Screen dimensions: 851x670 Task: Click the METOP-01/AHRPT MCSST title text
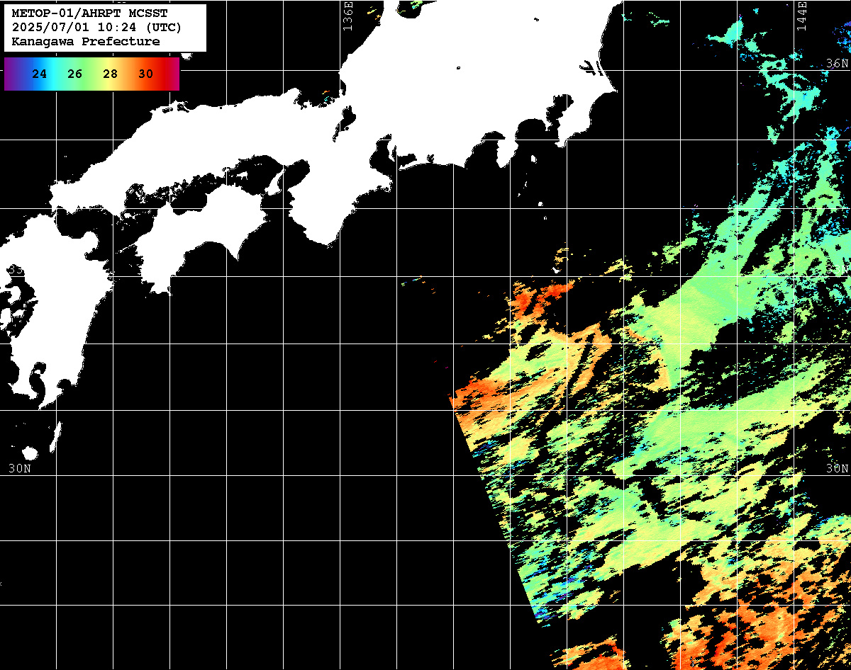click(x=90, y=13)
